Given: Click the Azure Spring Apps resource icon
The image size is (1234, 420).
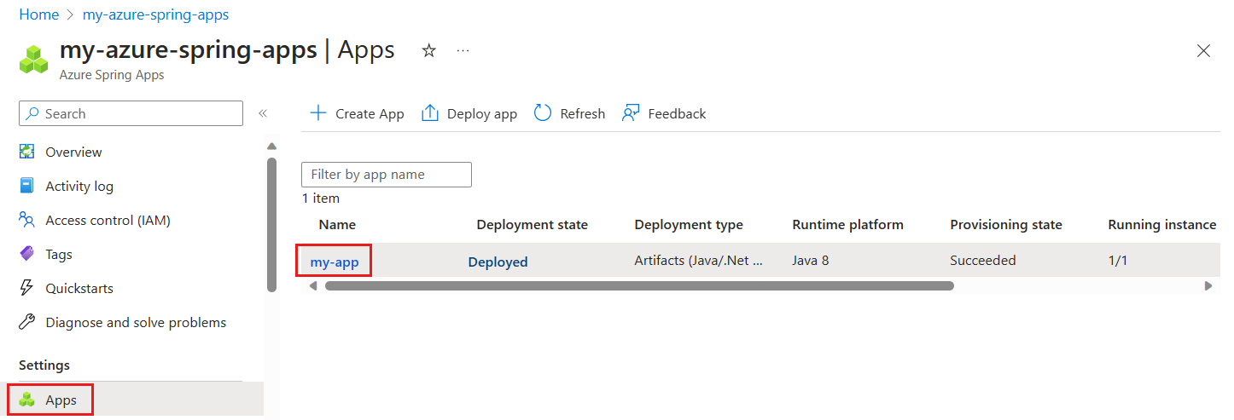Looking at the screenshot, I should [34, 58].
